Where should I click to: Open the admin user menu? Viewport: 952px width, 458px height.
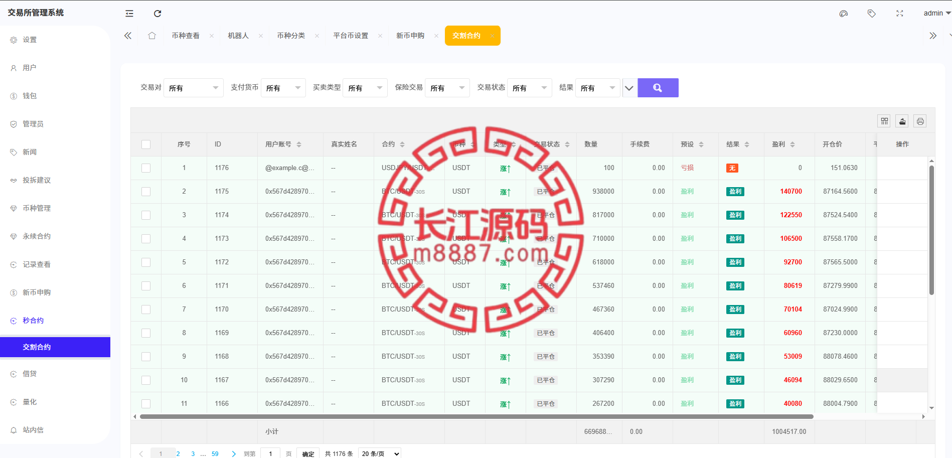(936, 14)
